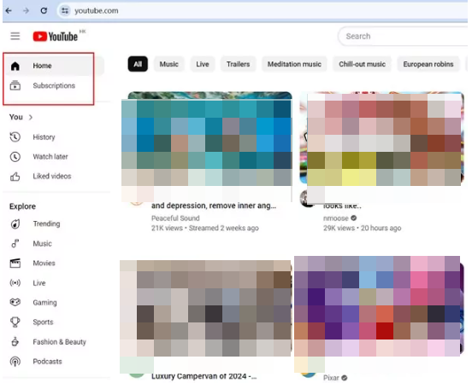Open the Podcasts icon

(15, 362)
